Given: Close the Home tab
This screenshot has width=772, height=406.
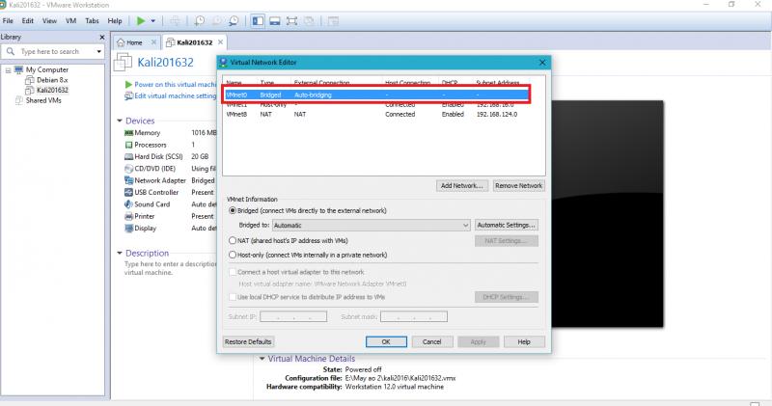Looking at the screenshot, I should click(x=153, y=42).
